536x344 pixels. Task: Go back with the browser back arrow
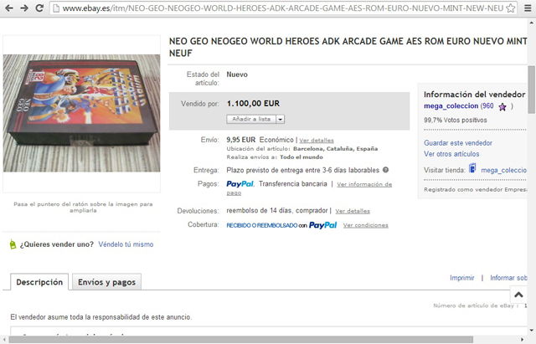(9, 8)
